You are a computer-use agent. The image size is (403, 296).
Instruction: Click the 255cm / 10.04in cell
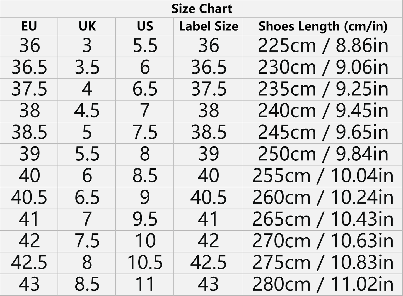tap(323, 176)
